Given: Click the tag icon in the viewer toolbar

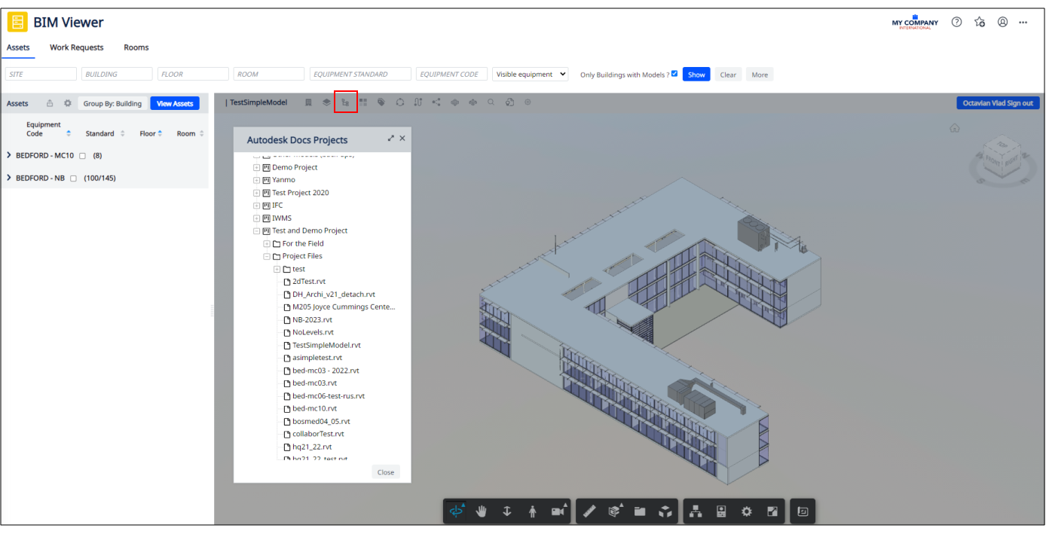Looking at the screenshot, I should click(x=381, y=102).
